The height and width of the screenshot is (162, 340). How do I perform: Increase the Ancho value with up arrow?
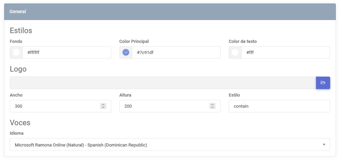tap(103, 104)
